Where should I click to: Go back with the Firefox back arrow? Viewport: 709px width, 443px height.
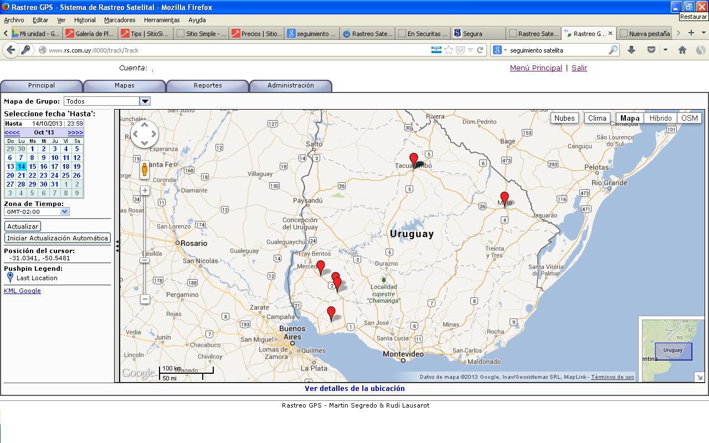(11, 50)
